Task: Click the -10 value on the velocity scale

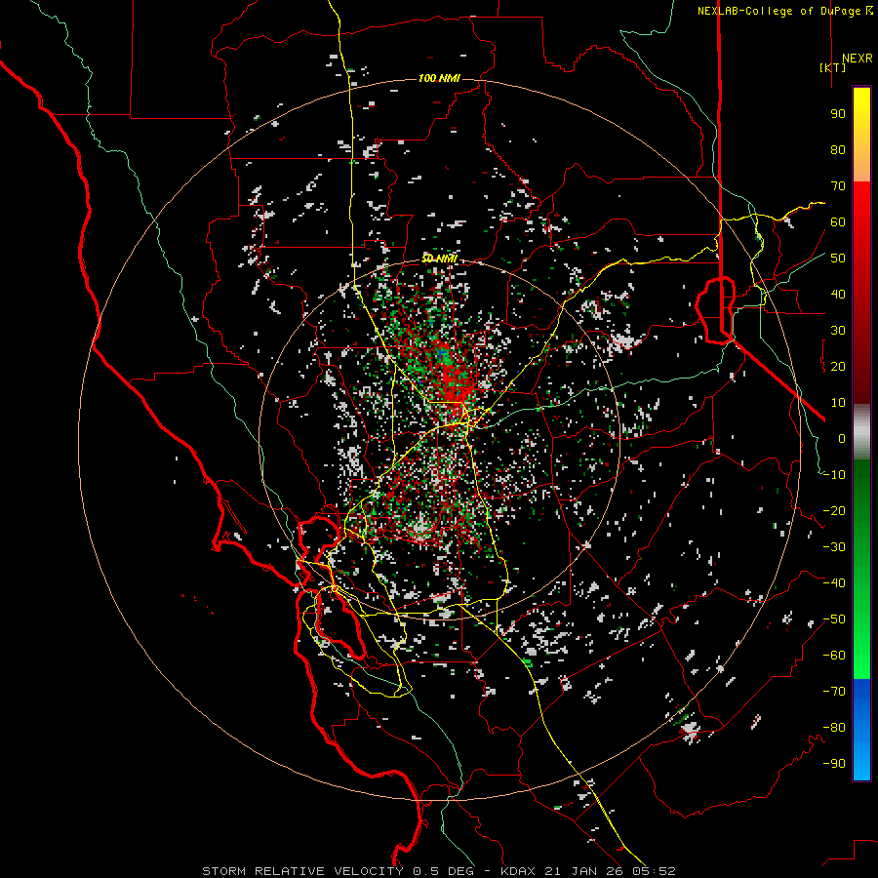Action: point(834,475)
